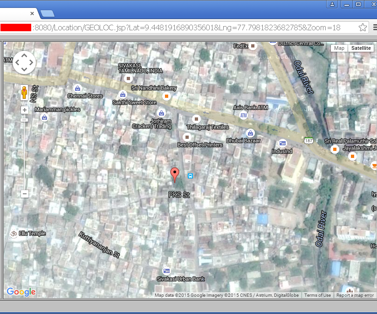Click the Axis Bank ATM marker icon
Screen dimensions: 377x314
tap(243, 115)
